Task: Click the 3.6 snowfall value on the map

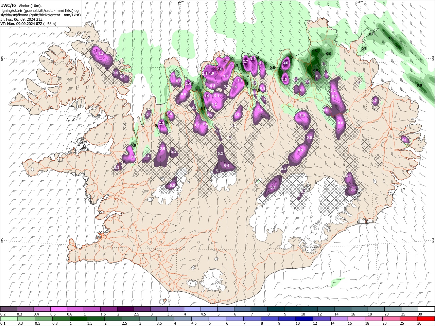Action: [285, 63]
